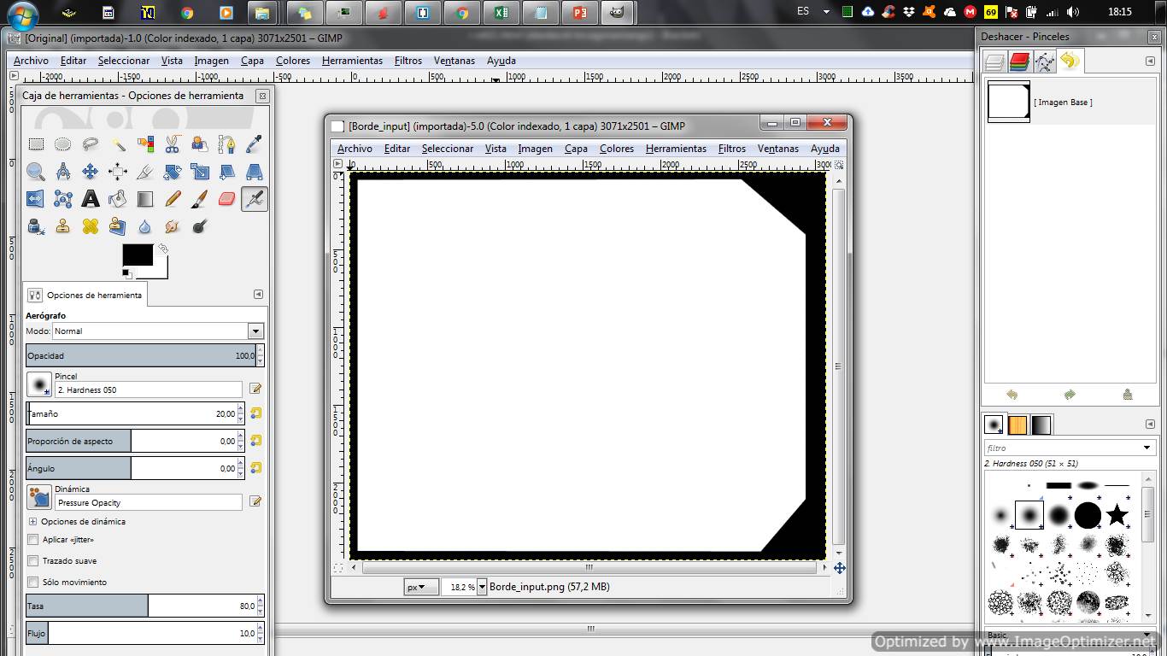
Task: Open brushes dock tab menu arrow
Action: [x=1149, y=425]
